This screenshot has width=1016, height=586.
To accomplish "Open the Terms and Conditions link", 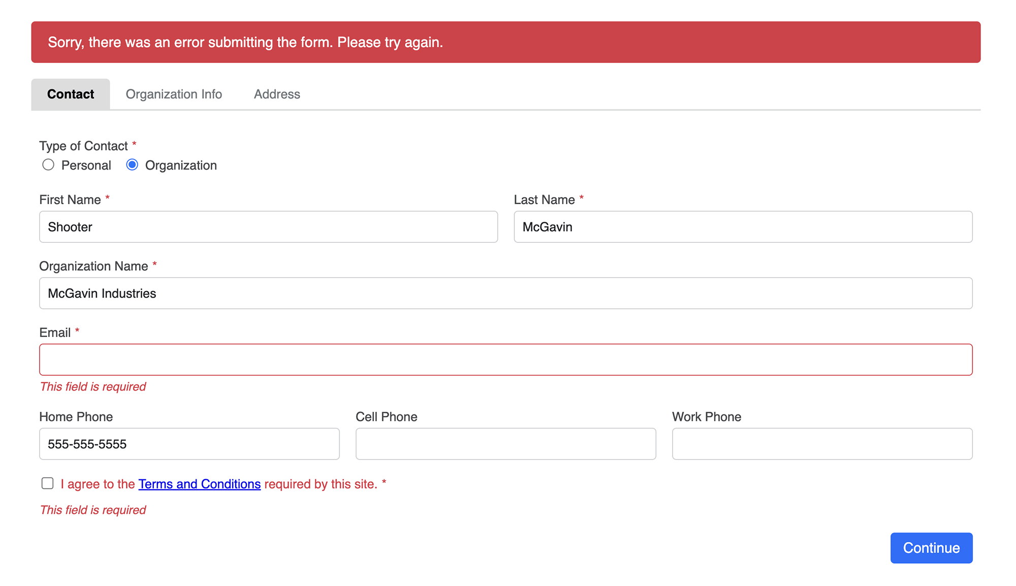I will [199, 483].
